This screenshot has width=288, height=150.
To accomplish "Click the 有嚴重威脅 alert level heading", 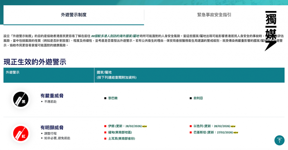I will point(52,96).
